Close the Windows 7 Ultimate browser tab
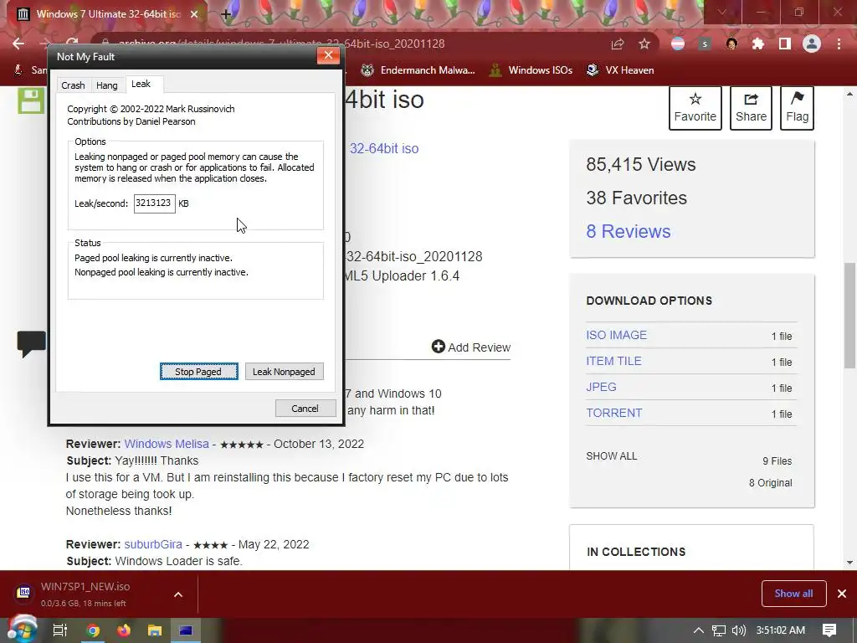Image resolution: width=857 pixels, height=643 pixels. 193,14
